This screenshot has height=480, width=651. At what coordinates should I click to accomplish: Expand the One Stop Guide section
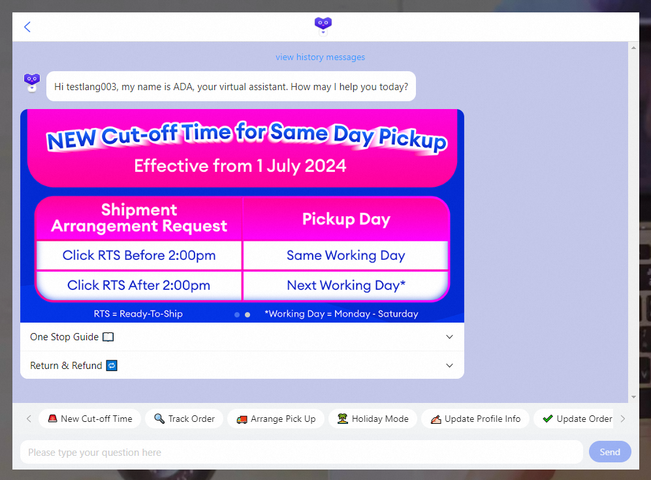[x=449, y=337]
